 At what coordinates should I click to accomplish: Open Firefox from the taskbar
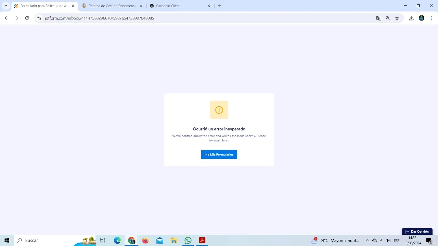pyautogui.click(x=145, y=240)
